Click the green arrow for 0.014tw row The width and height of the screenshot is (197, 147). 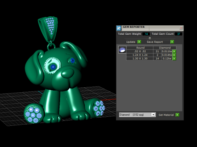pos(174,55)
